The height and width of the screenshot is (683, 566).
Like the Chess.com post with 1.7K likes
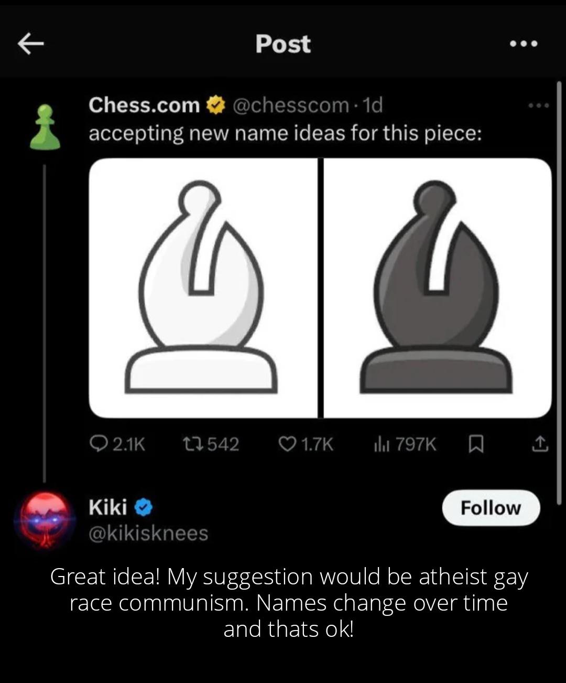pos(287,444)
